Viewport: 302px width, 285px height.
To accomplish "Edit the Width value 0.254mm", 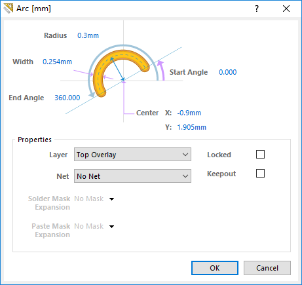I will (57, 62).
